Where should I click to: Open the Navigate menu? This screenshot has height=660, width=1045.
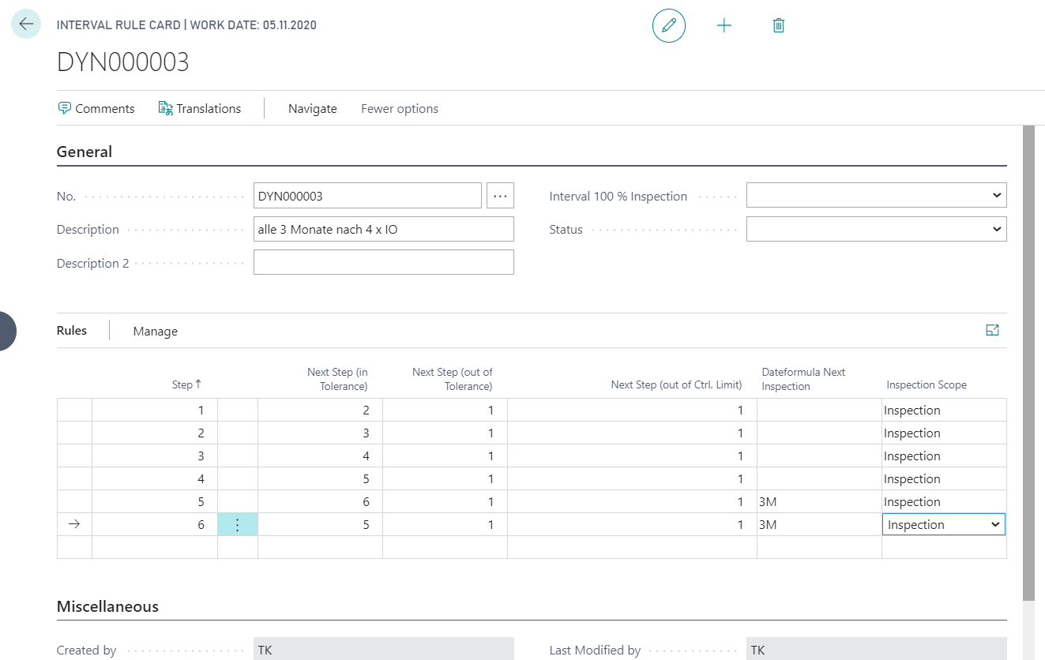[x=313, y=109]
